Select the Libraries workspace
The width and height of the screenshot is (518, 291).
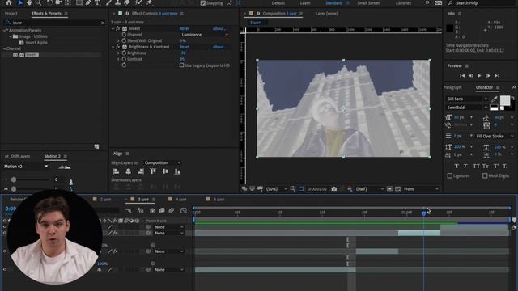(x=403, y=3)
